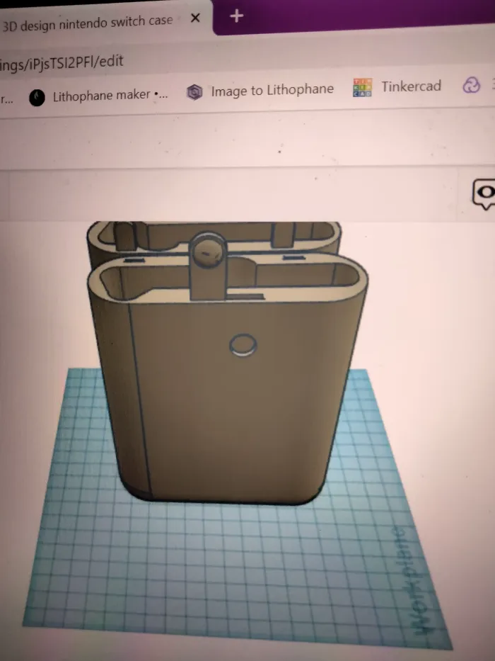Click the eye comment icon at right
This screenshot has width=495, height=661.
(x=484, y=193)
